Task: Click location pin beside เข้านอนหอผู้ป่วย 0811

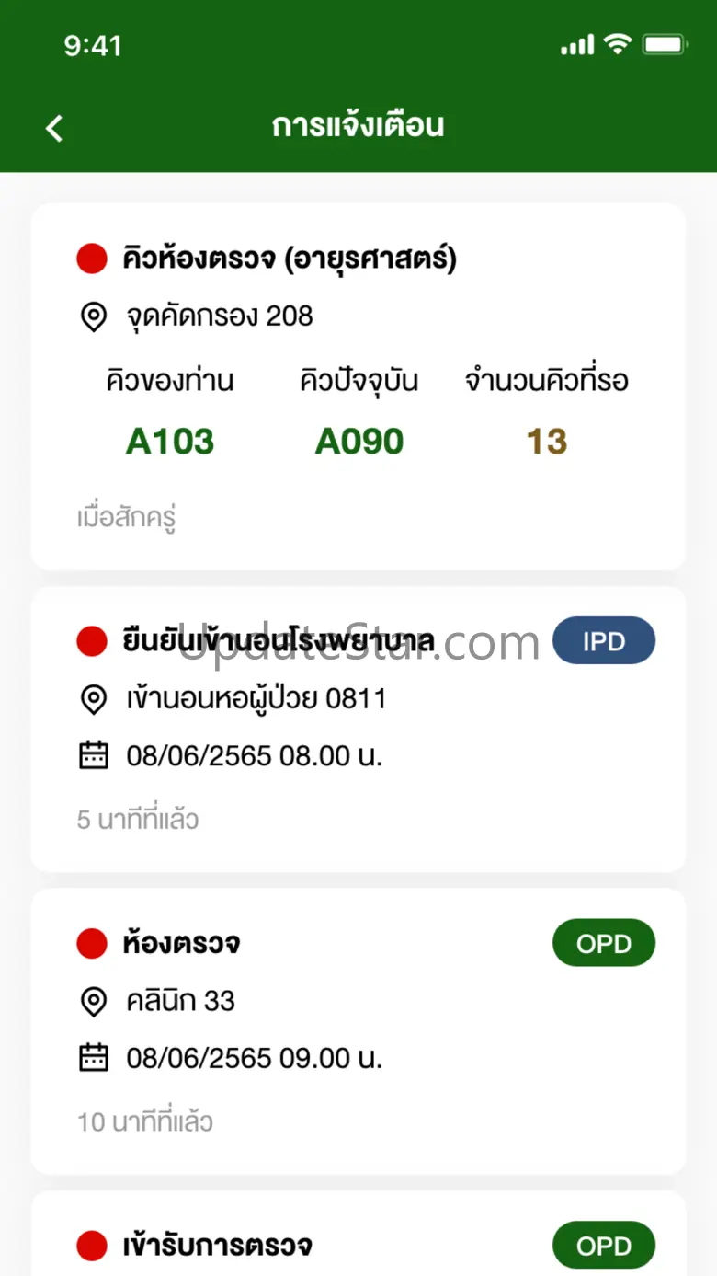Action: 93,699
